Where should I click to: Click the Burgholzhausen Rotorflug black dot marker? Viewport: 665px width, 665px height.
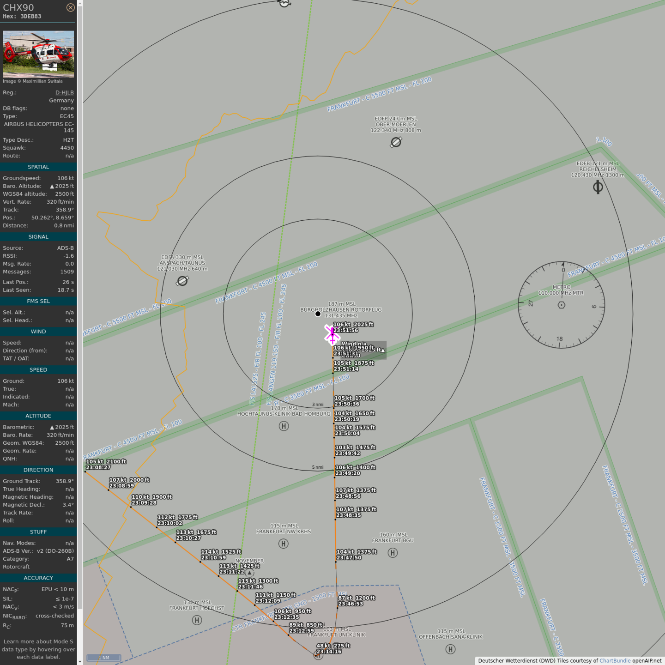click(318, 314)
